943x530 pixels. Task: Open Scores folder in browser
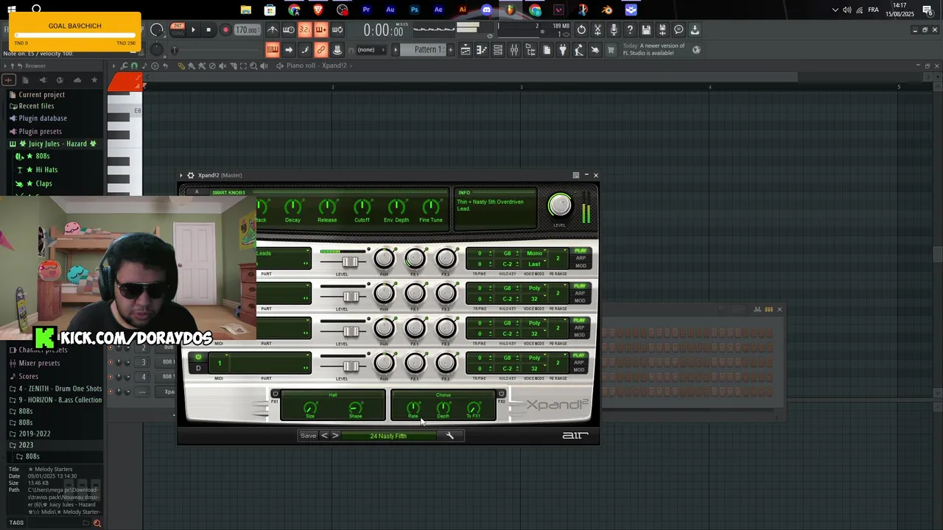[x=28, y=376]
